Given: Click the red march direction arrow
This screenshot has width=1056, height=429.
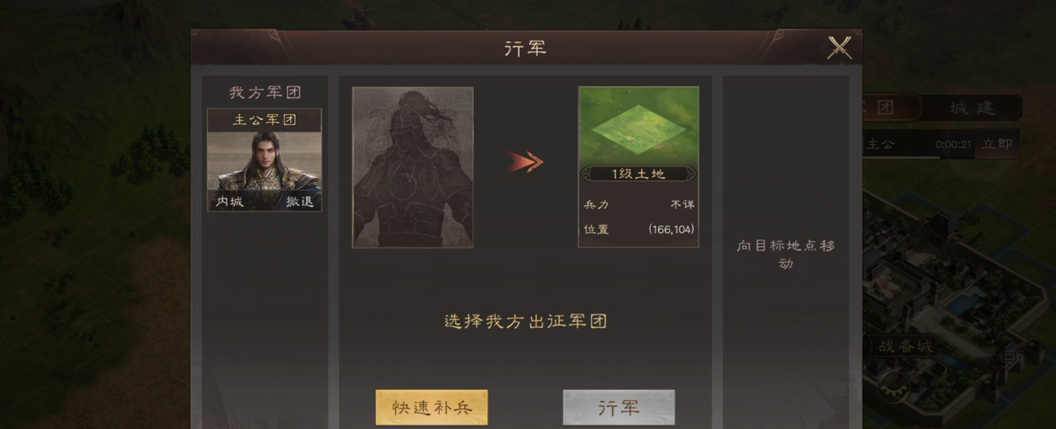Looking at the screenshot, I should (x=525, y=162).
